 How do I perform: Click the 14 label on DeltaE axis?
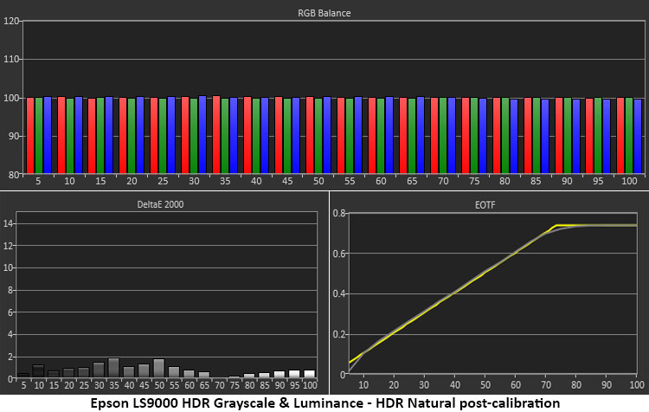tap(10, 223)
